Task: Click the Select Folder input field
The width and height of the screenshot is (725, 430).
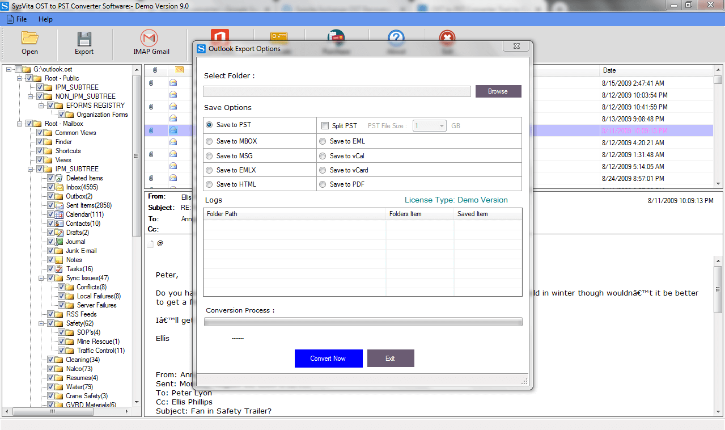Action: (x=337, y=91)
